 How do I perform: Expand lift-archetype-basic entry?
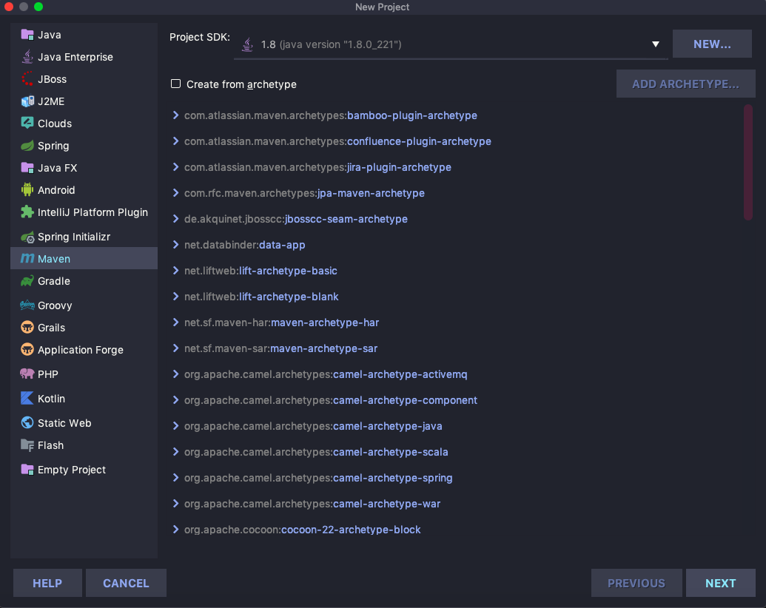[x=175, y=271]
